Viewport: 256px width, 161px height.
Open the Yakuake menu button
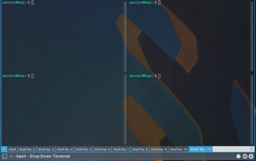(245, 156)
